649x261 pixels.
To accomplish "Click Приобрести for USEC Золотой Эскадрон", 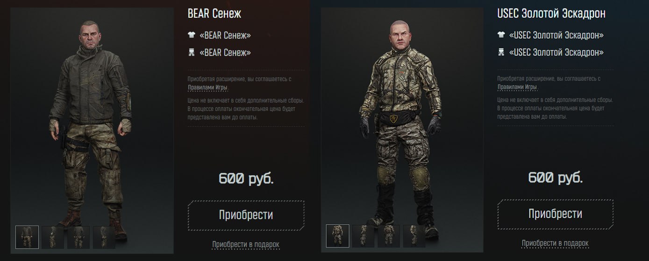I will tap(556, 214).
